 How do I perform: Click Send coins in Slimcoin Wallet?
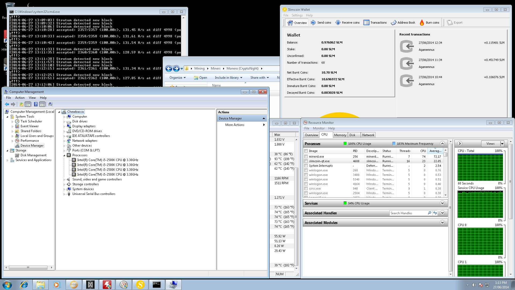point(321,23)
